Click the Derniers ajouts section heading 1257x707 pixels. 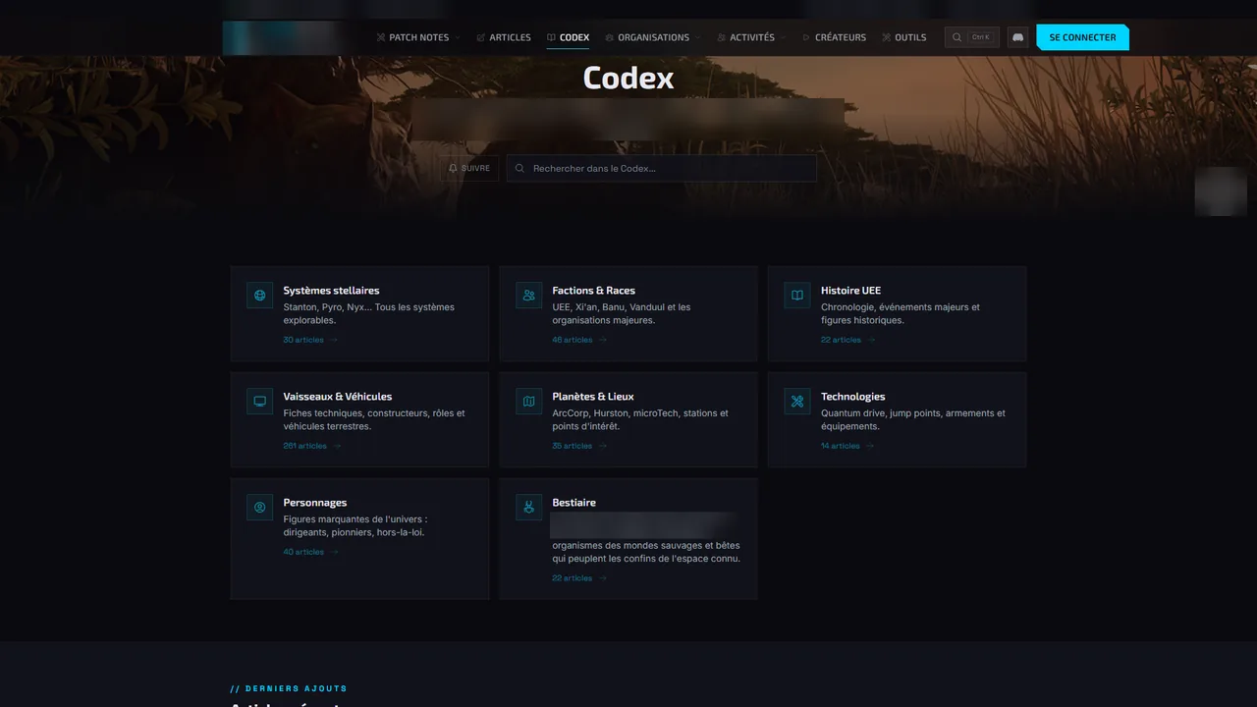pyautogui.click(x=289, y=688)
